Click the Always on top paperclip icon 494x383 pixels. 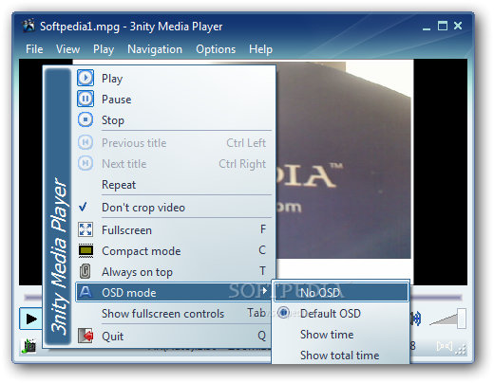(x=85, y=271)
